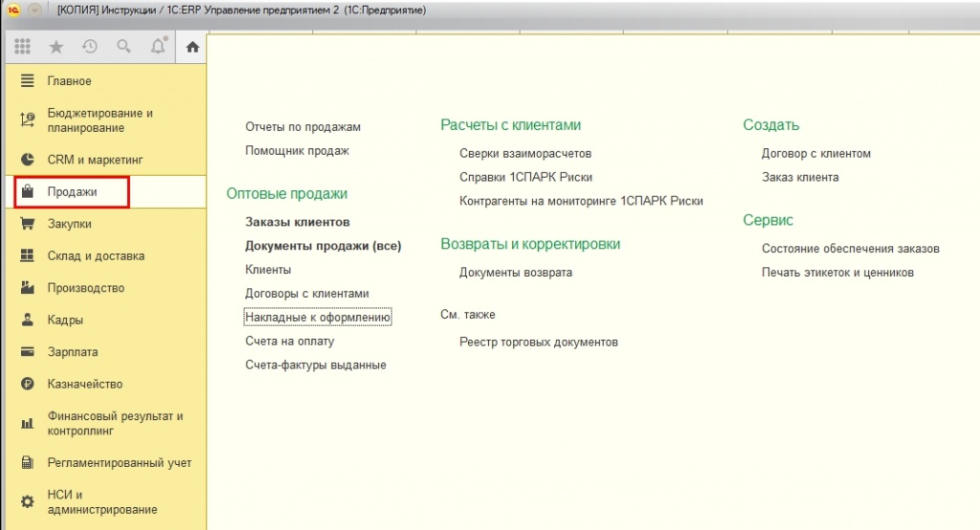Open the Склад и доставка section
Image resolution: width=980 pixels, height=530 pixels.
96,256
